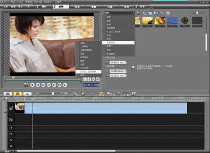Click the Smart Proxy Manager icon with checkmark
Screen dimensions: 210x153
(102, 94)
